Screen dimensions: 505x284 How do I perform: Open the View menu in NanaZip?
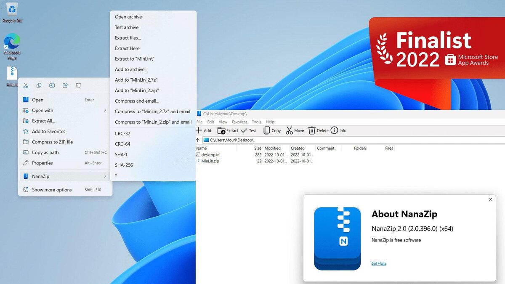223,122
